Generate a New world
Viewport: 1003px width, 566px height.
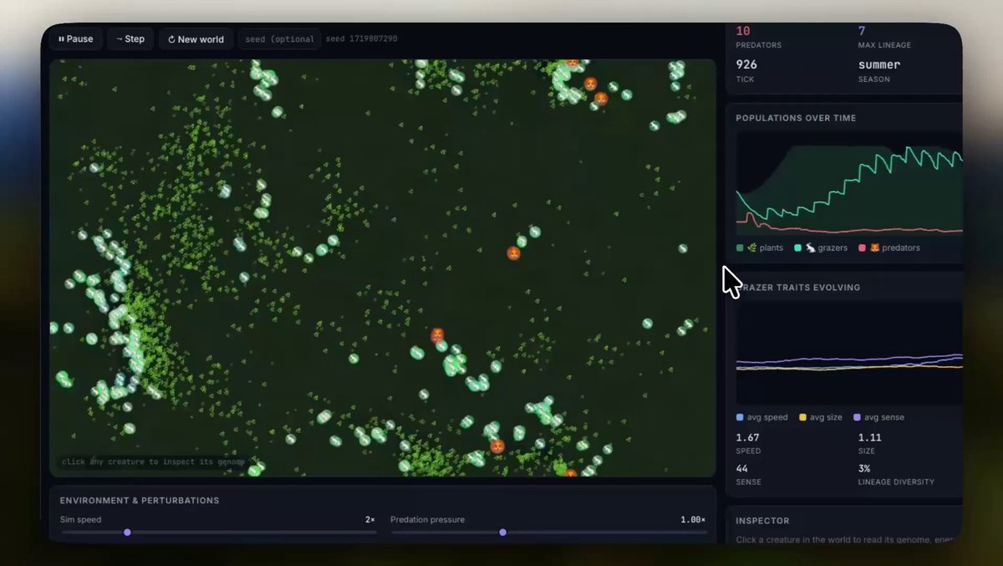click(x=196, y=39)
